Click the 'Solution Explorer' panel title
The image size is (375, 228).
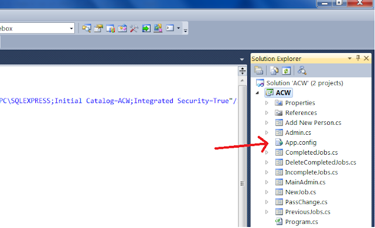point(276,59)
